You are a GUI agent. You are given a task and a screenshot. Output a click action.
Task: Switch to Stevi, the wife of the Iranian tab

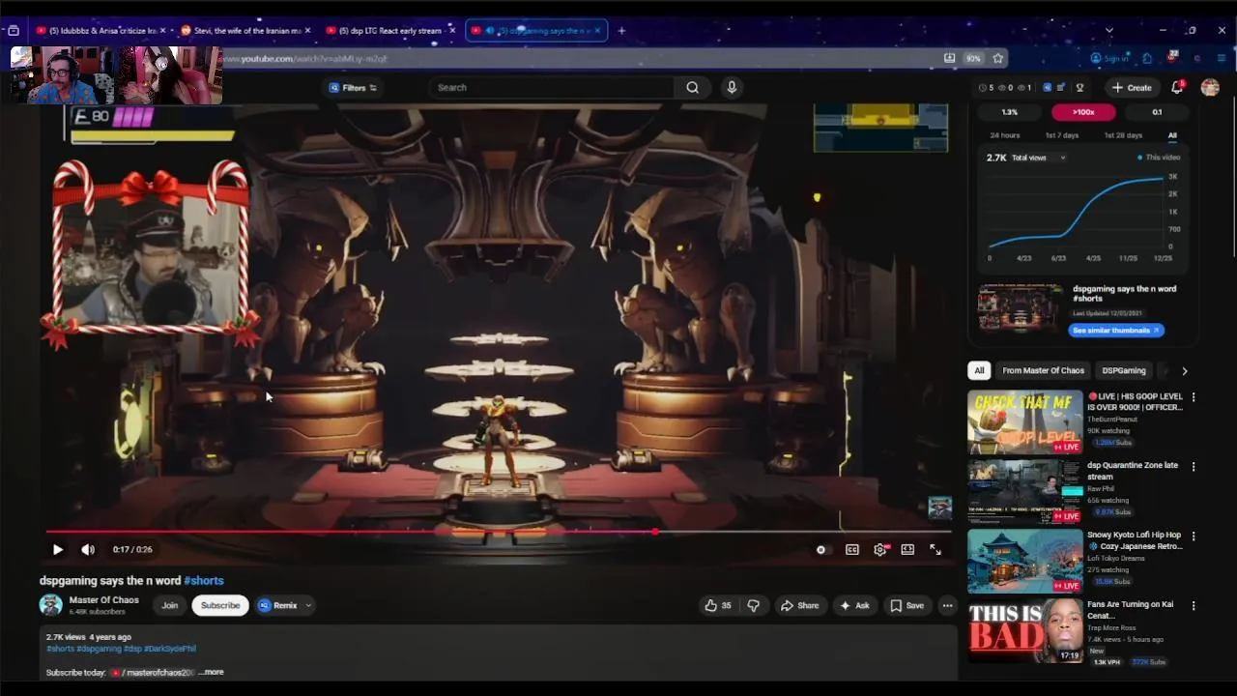[246, 31]
